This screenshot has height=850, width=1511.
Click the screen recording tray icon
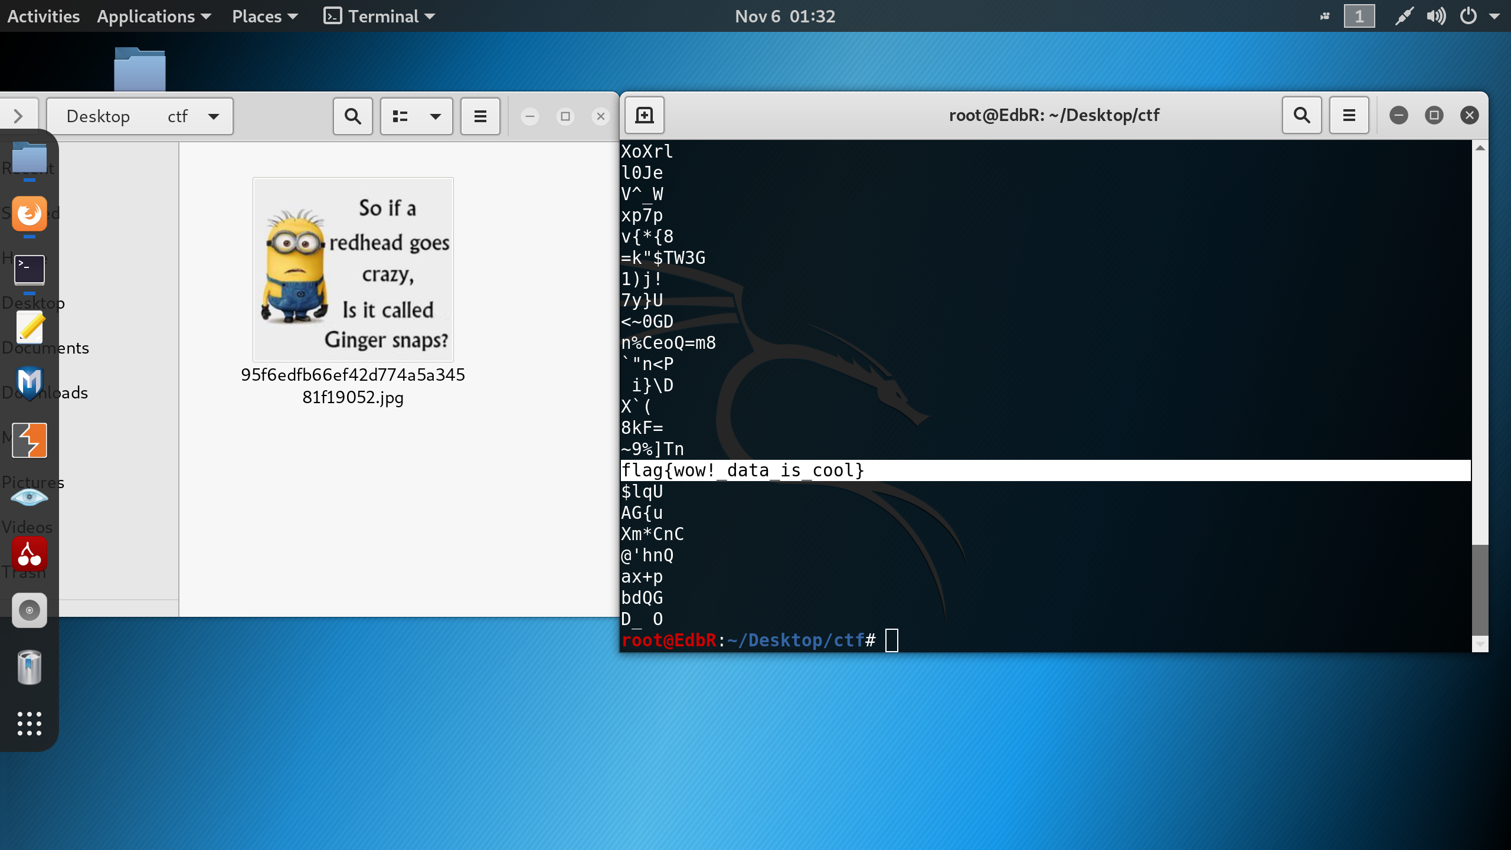pyautogui.click(x=1325, y=16)
